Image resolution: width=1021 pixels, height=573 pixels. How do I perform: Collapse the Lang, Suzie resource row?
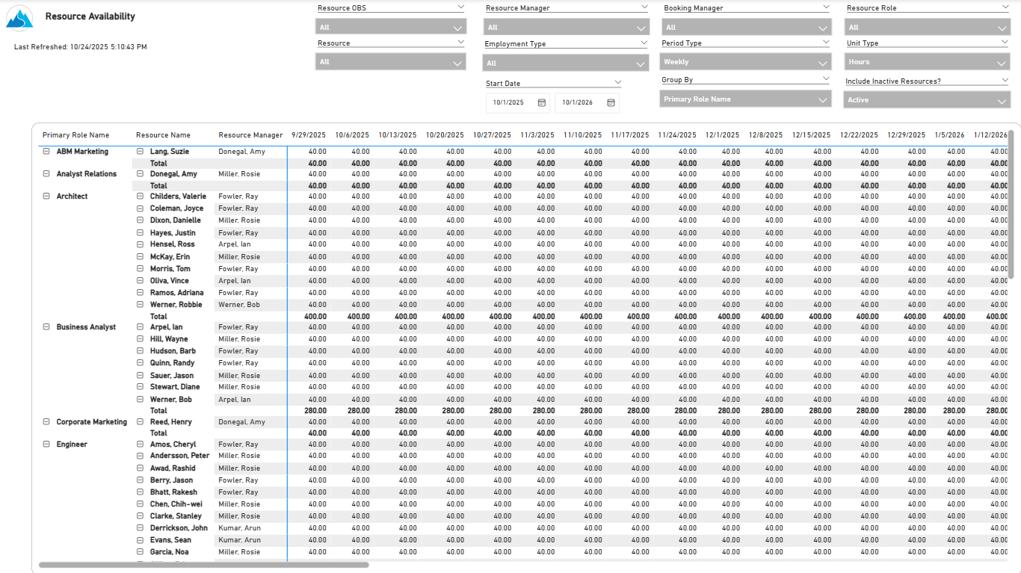[140, 152]
